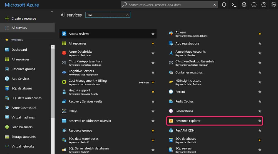Collapse the left sidebar with chevron
This screenshot has height=154, width=278.
(x=52, y=12)
